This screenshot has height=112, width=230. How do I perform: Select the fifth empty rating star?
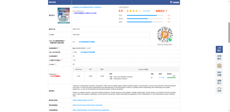[x=140, y=11]
